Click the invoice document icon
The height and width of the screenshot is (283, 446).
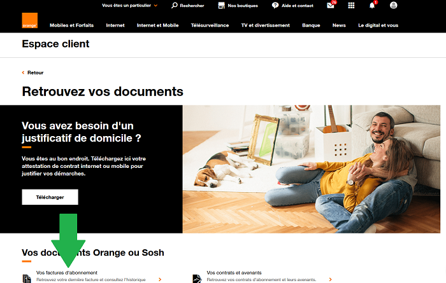point(27,279)
